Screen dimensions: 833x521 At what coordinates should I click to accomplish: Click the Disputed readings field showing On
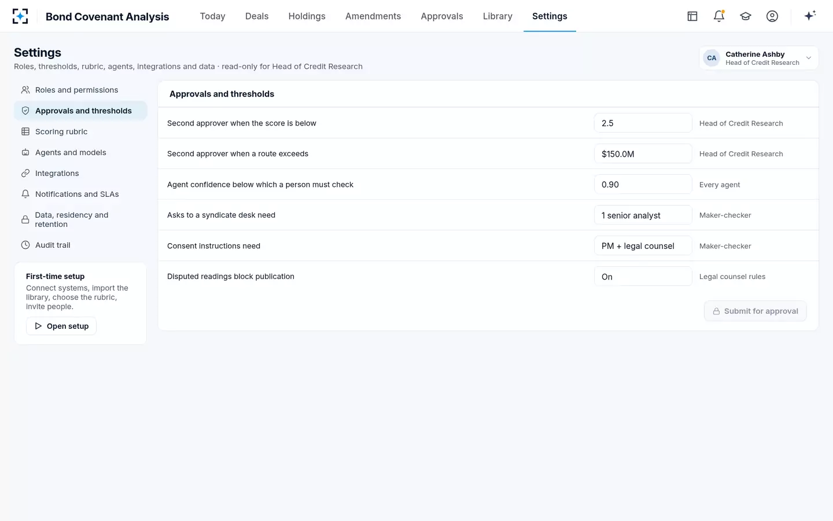click(x=643, y=276)
